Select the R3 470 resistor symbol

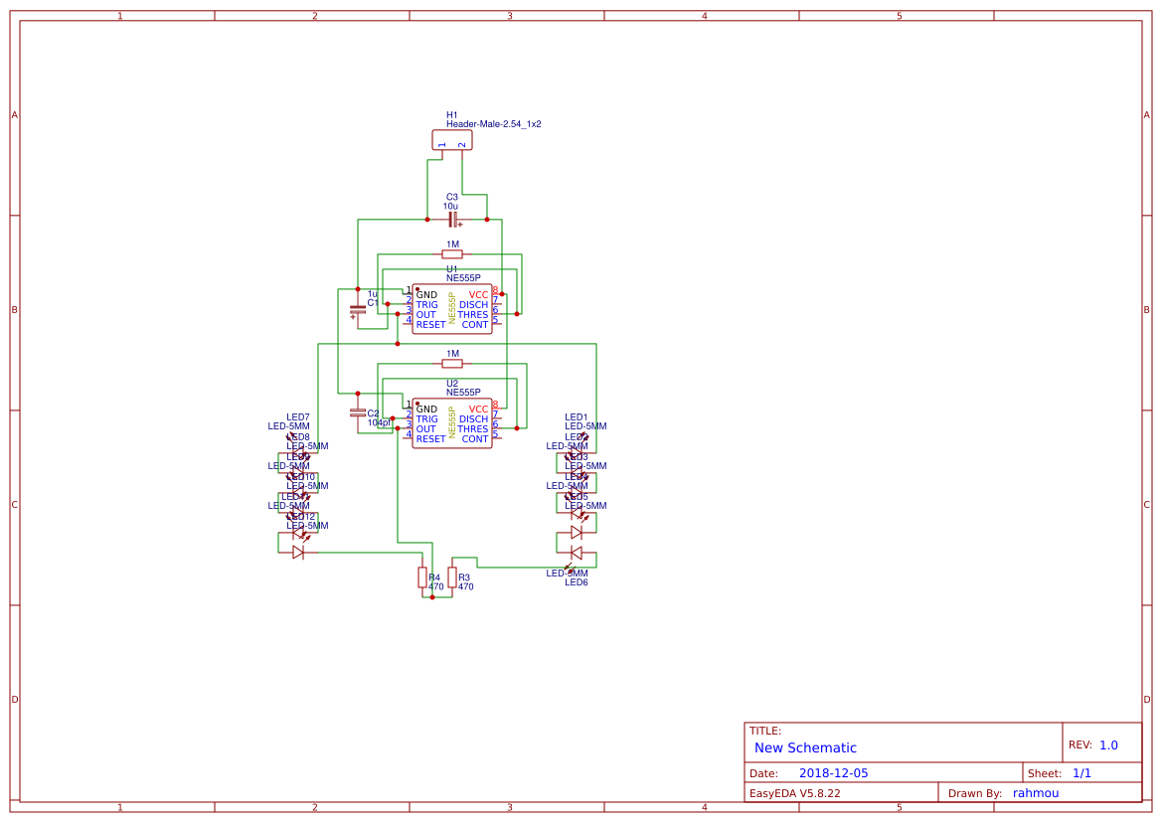tap(452, 577)
